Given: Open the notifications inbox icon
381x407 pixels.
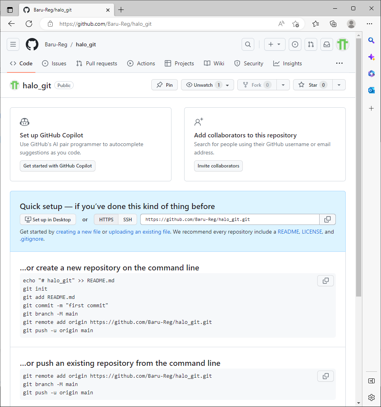Looking at the screenshot, I should pos(327,44).
